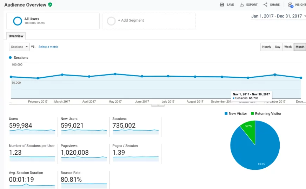Click green verified shield beside Audience Overview
This screenshot has height=189, width=306.
click(50, 5)
